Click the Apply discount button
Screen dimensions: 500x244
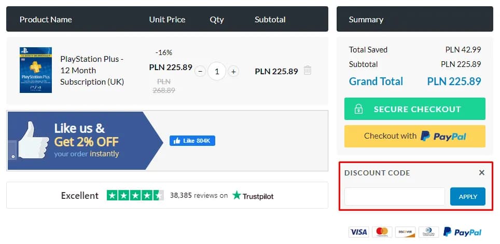[468, 197]
